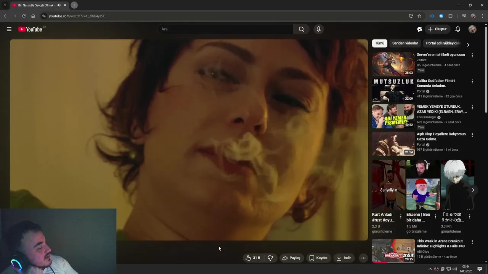The width and height of the screenshot is (488, 274).
Task: Open the MUTSUZLUK Godfather video thumbnail
Action: point(393,90)
